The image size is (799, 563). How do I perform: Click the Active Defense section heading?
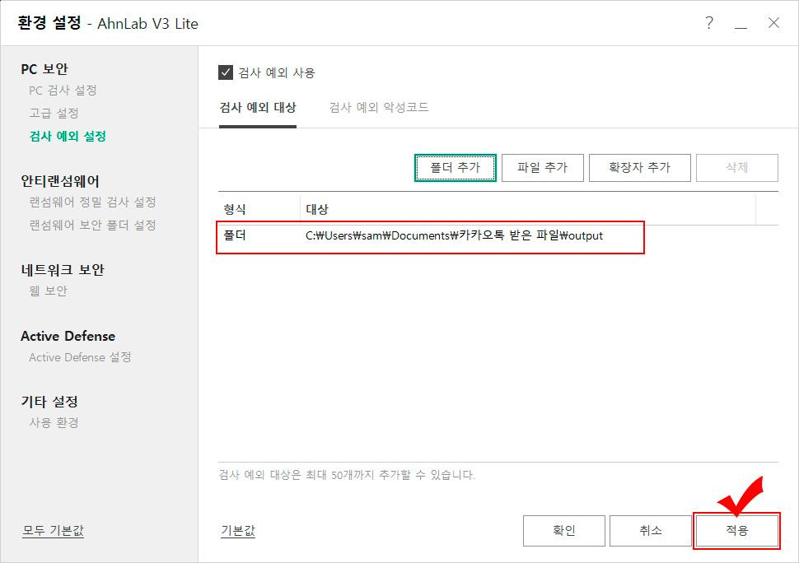click(68, 336)
